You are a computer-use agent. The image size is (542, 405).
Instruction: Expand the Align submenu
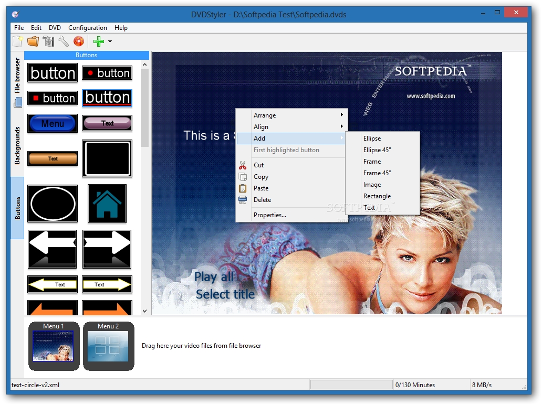coord(291,127)
